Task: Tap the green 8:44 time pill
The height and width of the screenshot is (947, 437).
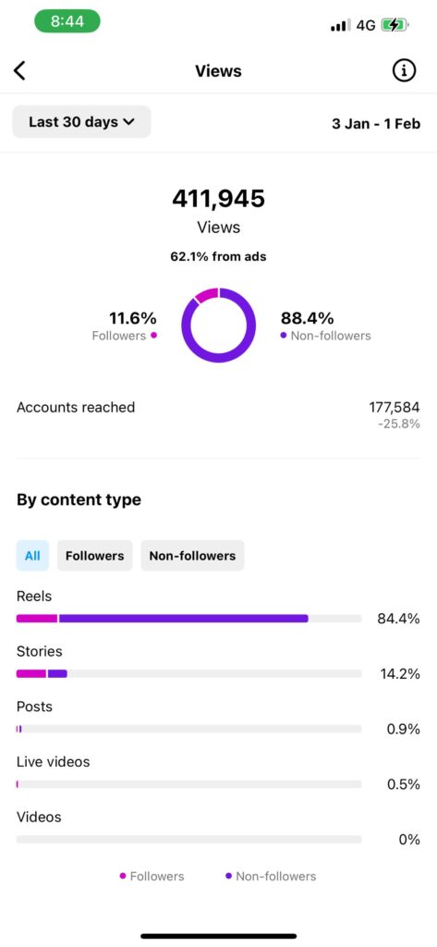Action: coord(67,21)
